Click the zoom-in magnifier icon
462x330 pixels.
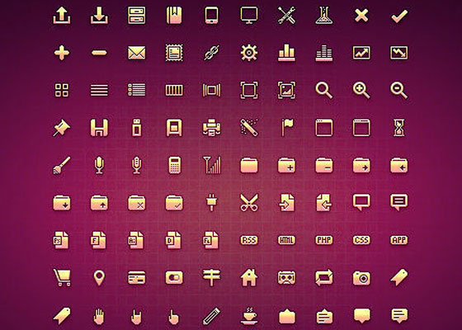pyautogui.click(x=361, y=91)
